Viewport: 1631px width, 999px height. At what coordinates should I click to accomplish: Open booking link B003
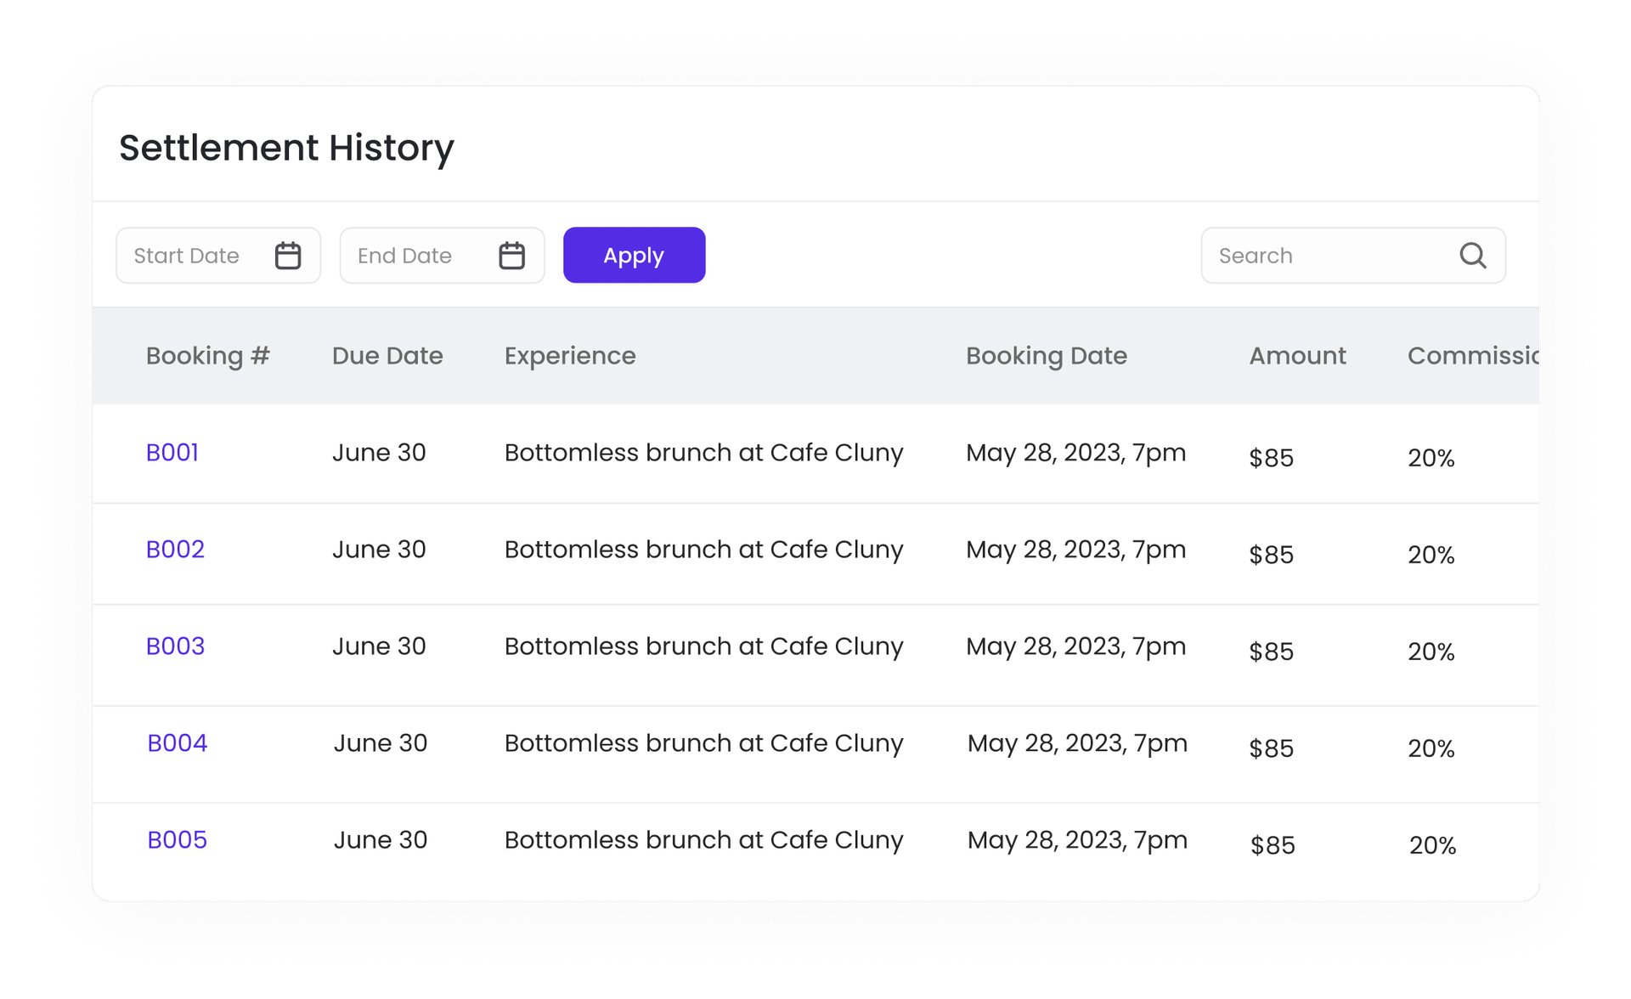point(175,646)
